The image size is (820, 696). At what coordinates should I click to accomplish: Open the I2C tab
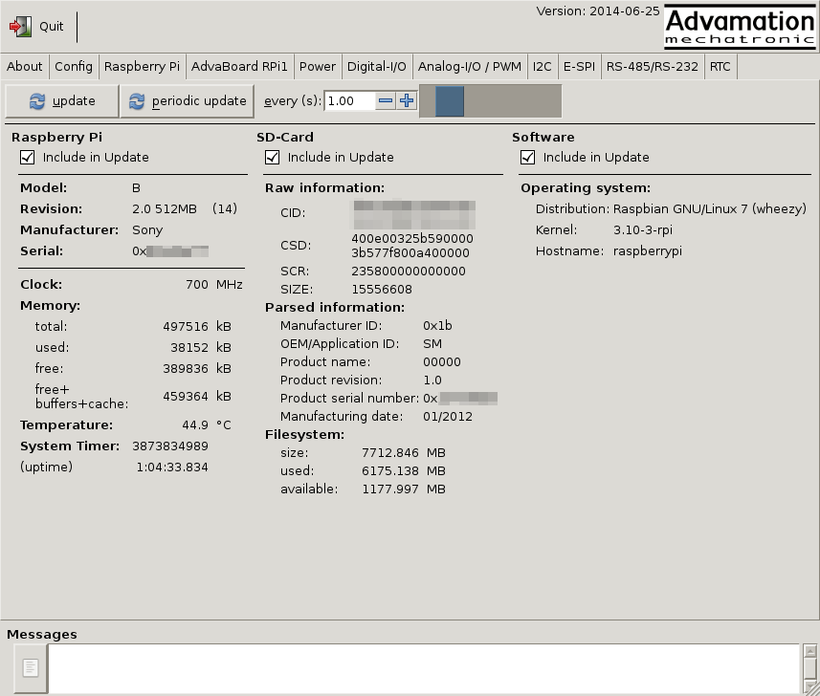point(543,67)
